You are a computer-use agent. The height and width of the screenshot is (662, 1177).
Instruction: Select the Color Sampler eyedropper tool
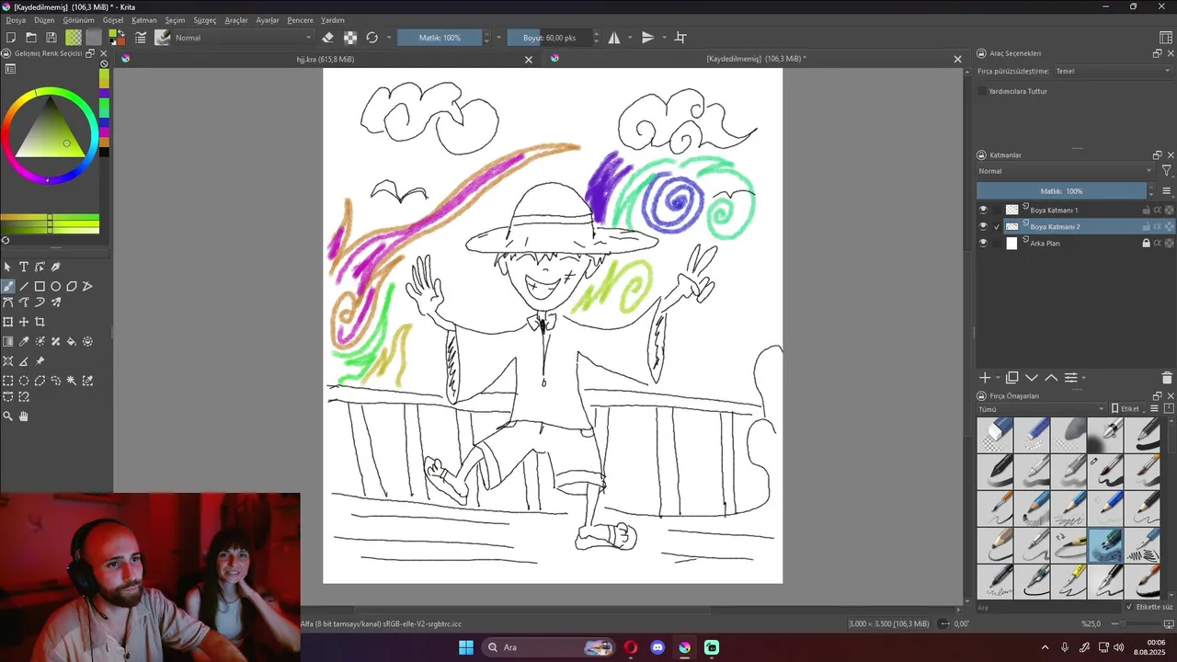coord(24,341)
